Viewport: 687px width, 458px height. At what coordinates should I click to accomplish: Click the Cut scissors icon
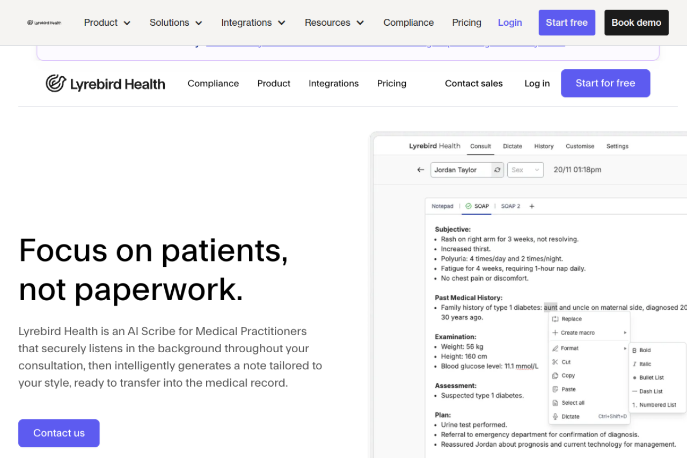pos(556,362)
